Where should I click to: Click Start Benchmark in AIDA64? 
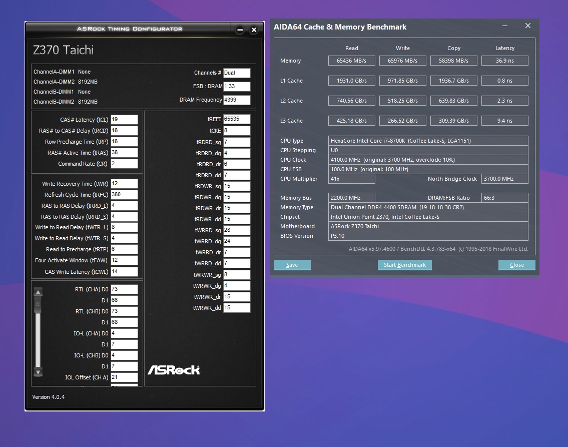click(x=405, y=265)
